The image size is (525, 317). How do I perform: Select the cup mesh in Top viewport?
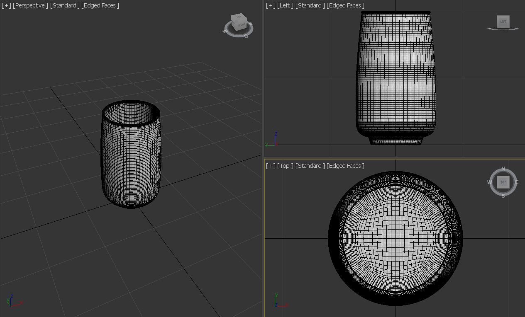point(396,238)
